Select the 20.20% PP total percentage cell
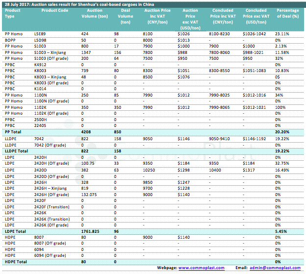This screenshot has height=274, width=306. point(282,132)
